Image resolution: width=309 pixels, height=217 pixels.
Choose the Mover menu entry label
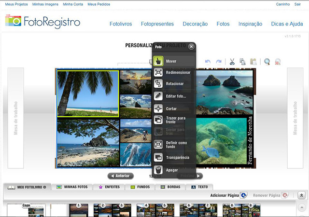coord(171,61)
